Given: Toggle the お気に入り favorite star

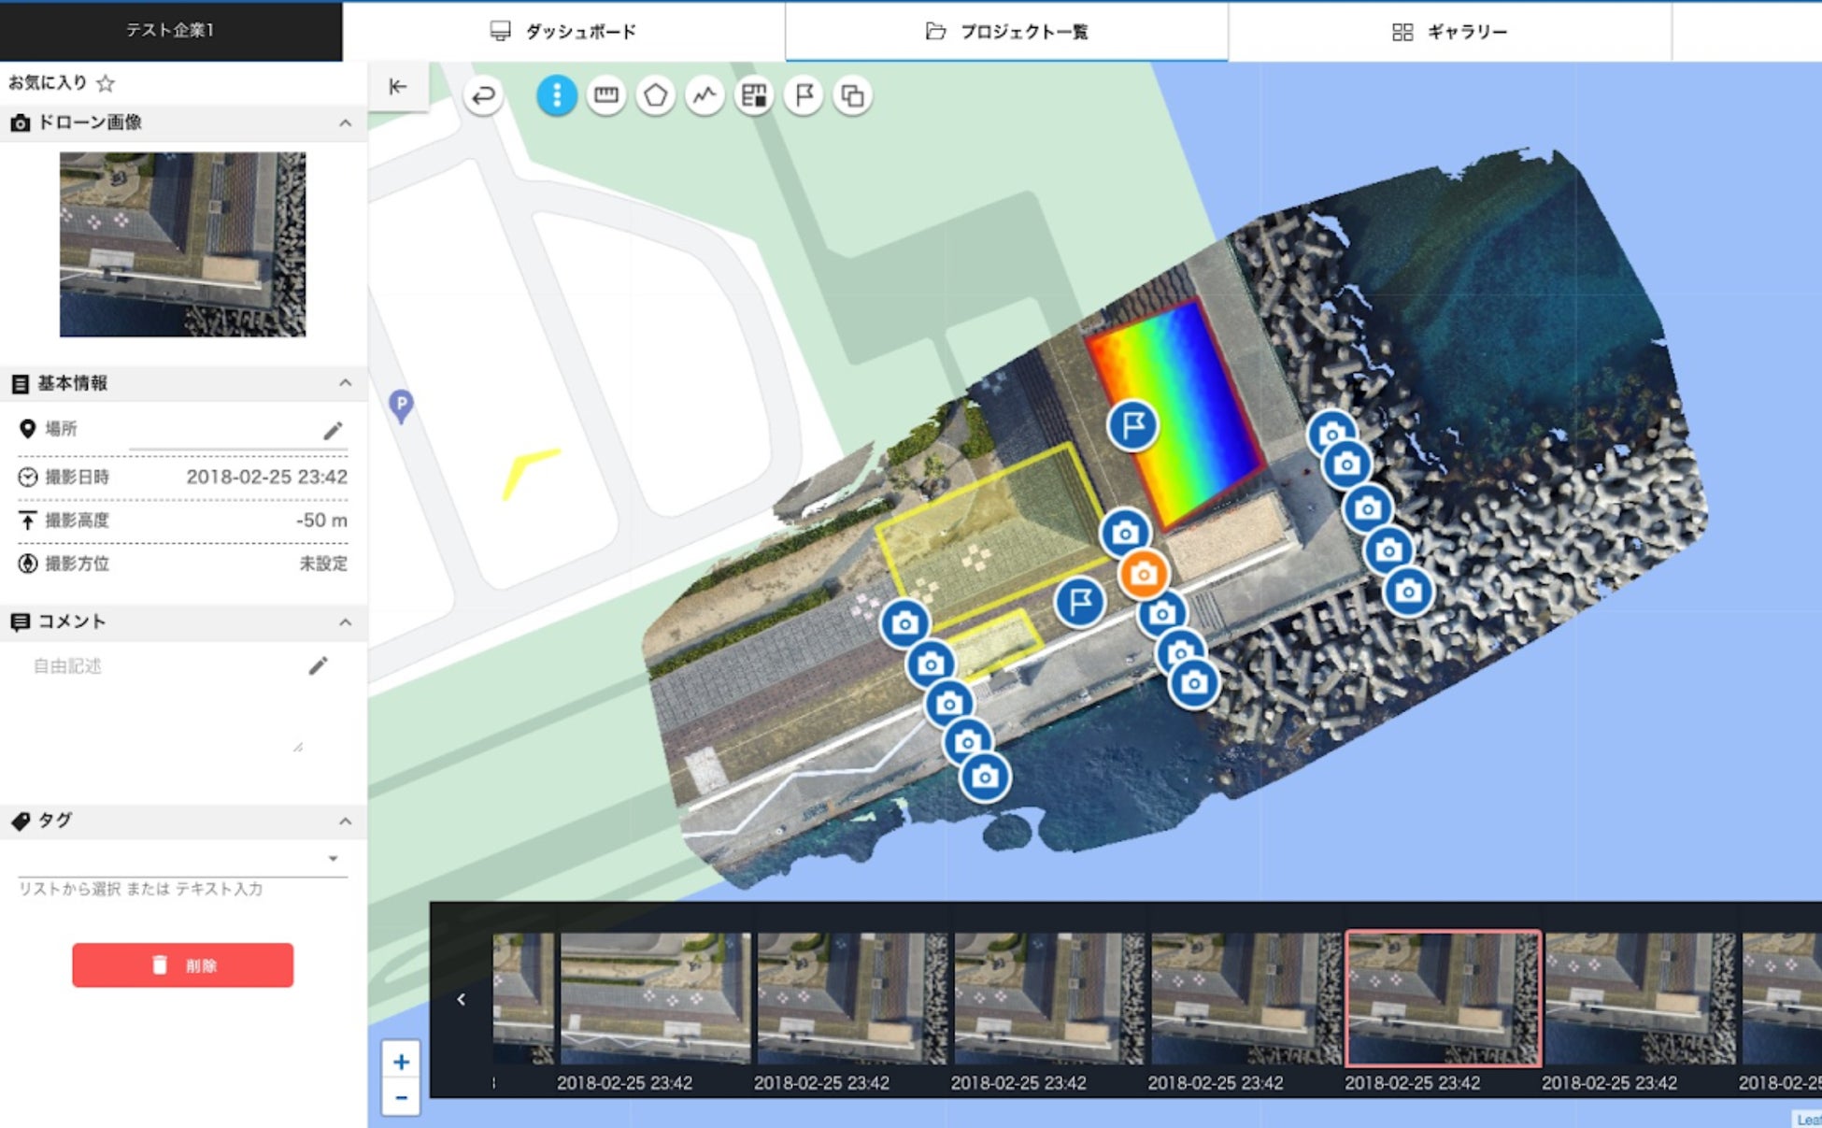Looking at the screenshot, I should point(106,83).
